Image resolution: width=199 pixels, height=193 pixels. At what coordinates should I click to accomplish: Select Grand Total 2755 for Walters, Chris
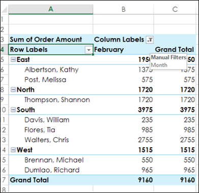click(187, 140)
